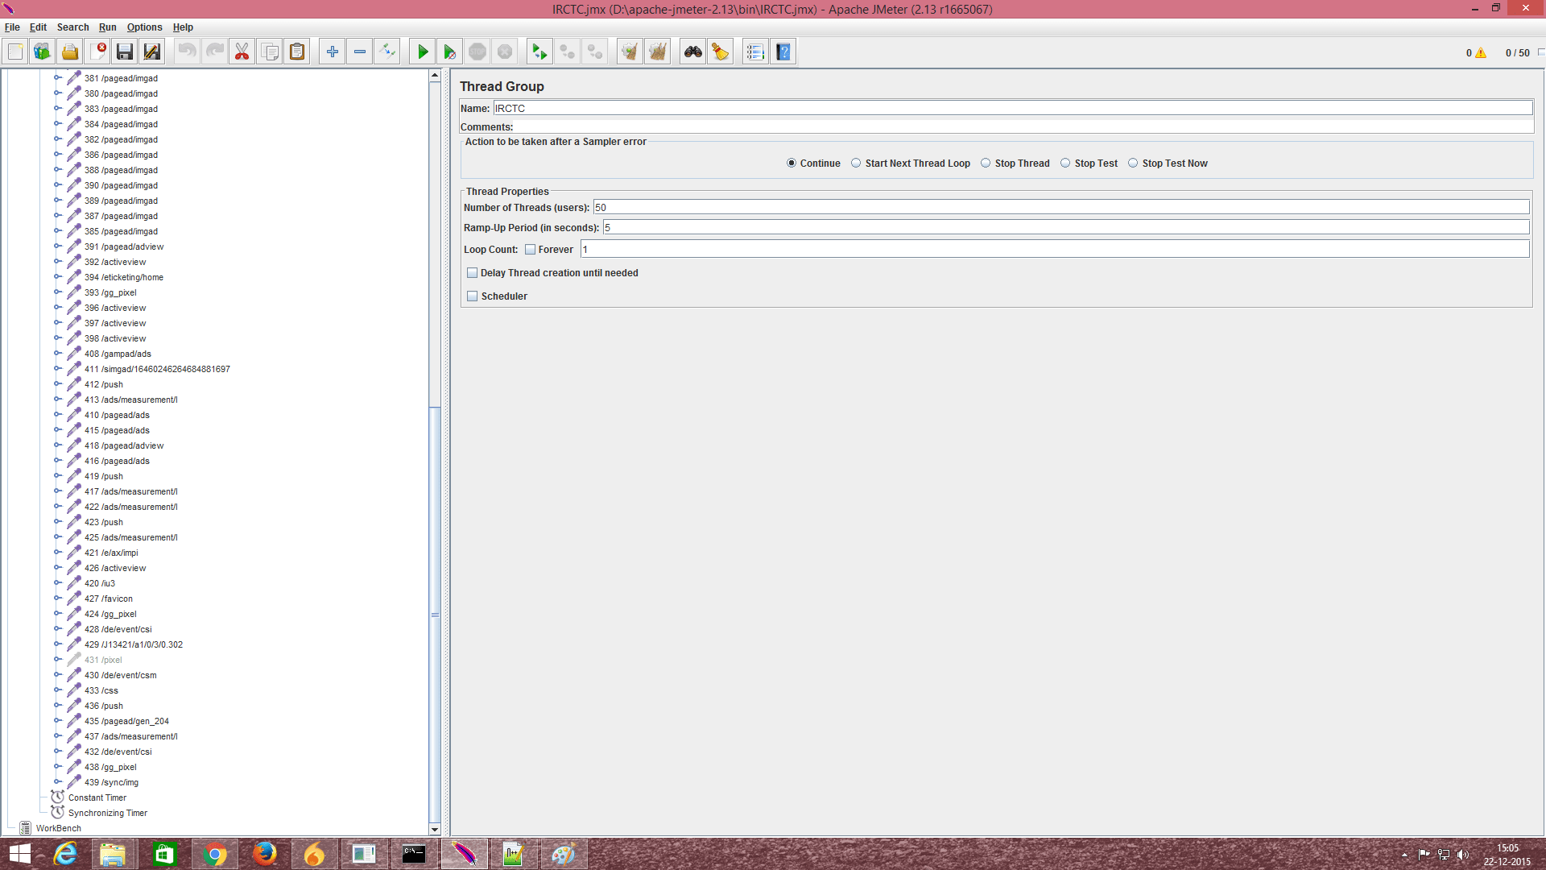Expand the 433 /css node
The width and height of the screenshot is (1546, 870).
58,690
